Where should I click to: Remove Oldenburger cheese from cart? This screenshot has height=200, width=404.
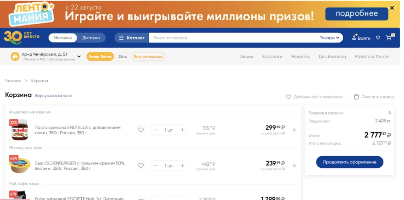294,166
